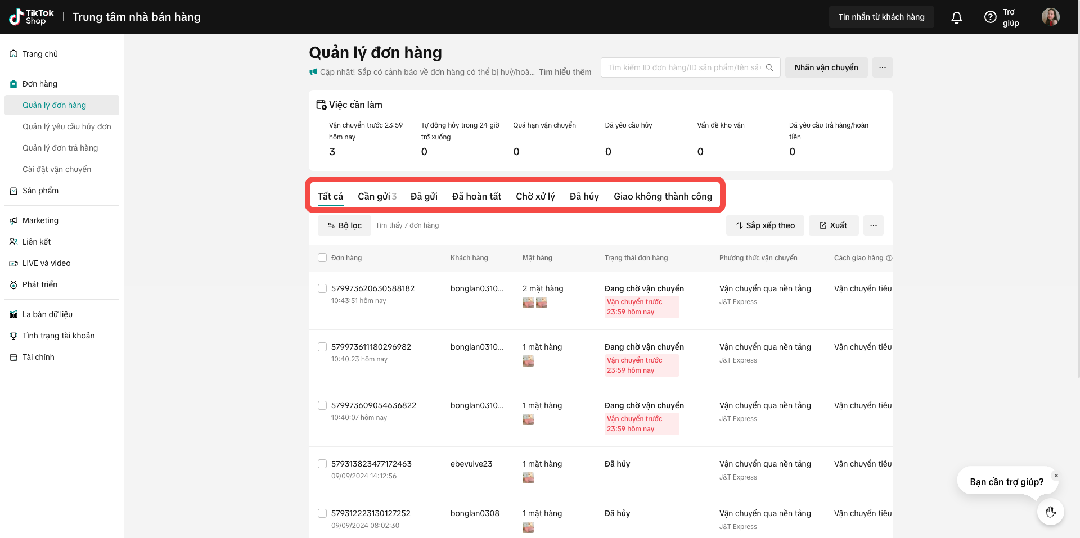Click the user profile avatar
Screen dimensions: 1080x538
tap(1050, 17)
